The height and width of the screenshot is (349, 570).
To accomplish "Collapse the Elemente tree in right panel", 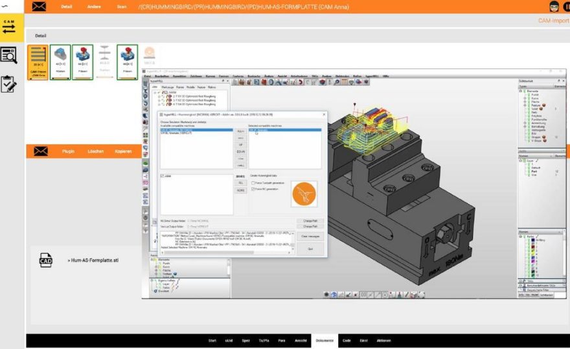I will tap(521, 91).
